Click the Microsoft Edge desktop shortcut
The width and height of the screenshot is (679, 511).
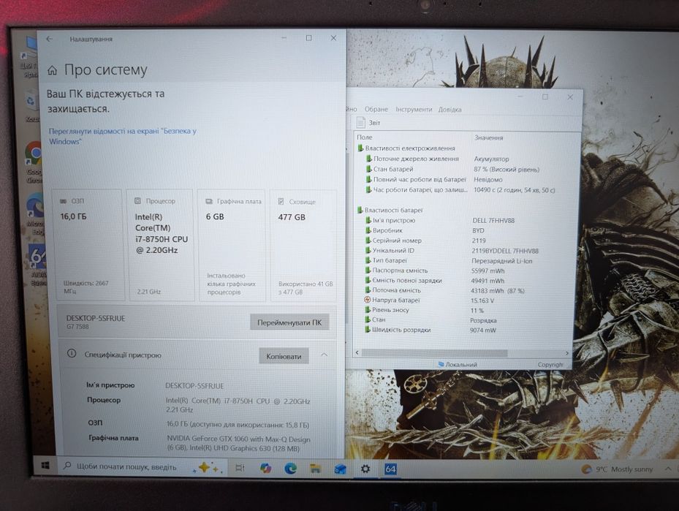tap(36, 213)
